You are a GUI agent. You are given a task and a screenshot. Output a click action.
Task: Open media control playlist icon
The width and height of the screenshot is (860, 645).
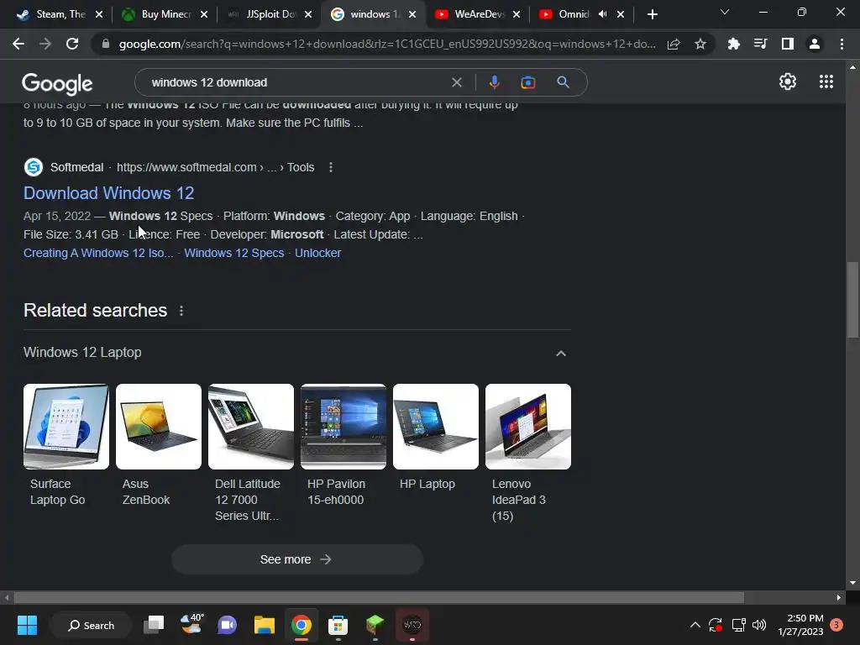pyautogui.click(x=760, y=44)
